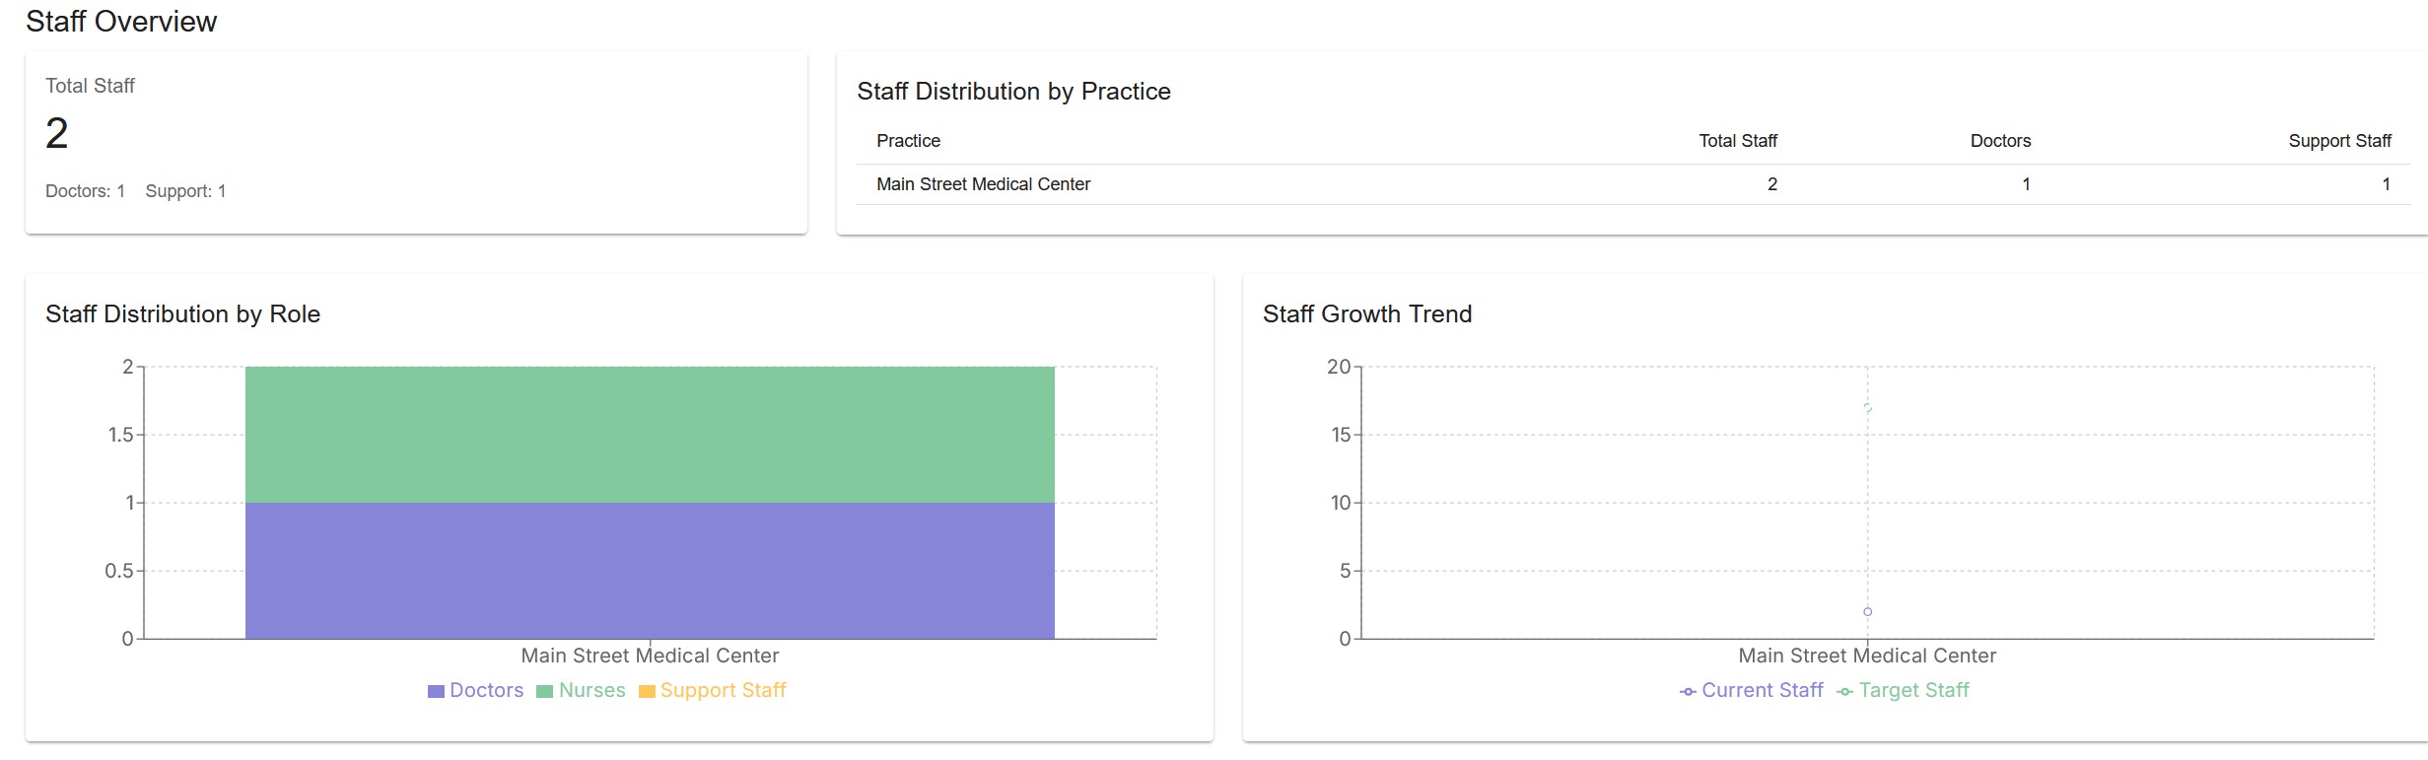Click the green bar segment in role chart
Image resolution: width=2428 pixels, height=760 pixels.
pos(650,435)
